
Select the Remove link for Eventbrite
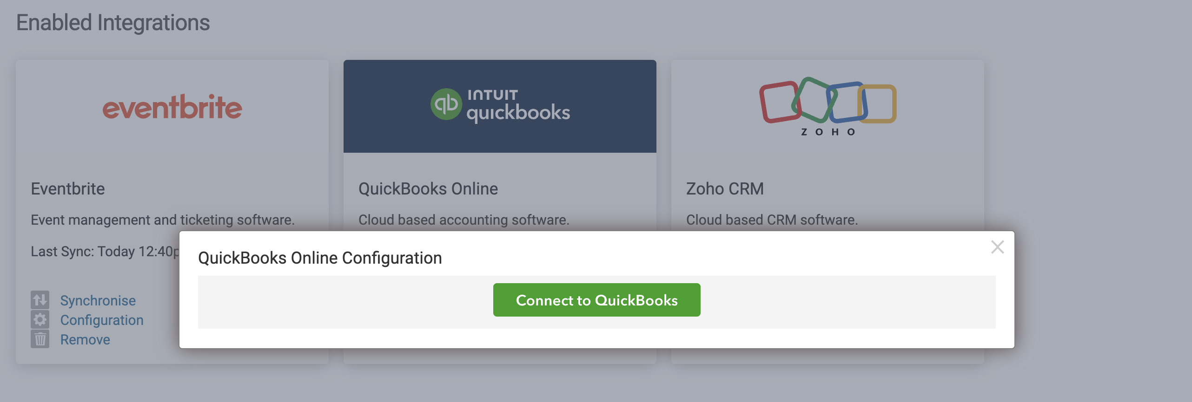pyautogui.click(x=85, y=339)
